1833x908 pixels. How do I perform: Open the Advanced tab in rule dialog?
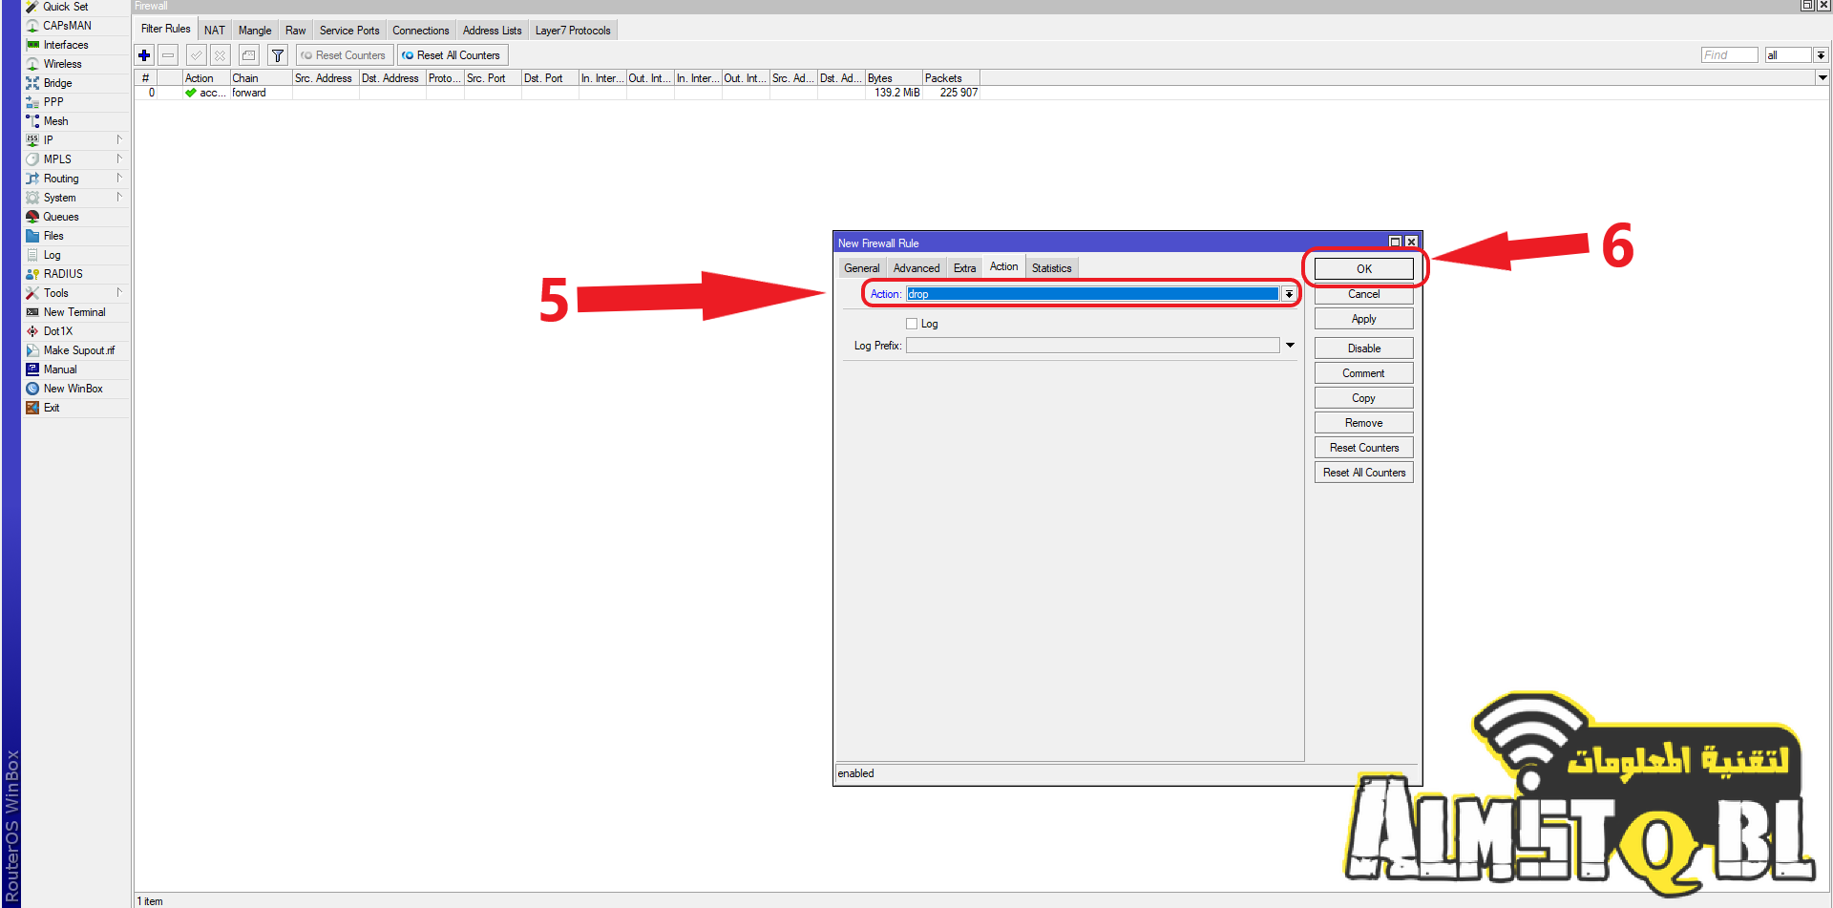pos(916,268)
